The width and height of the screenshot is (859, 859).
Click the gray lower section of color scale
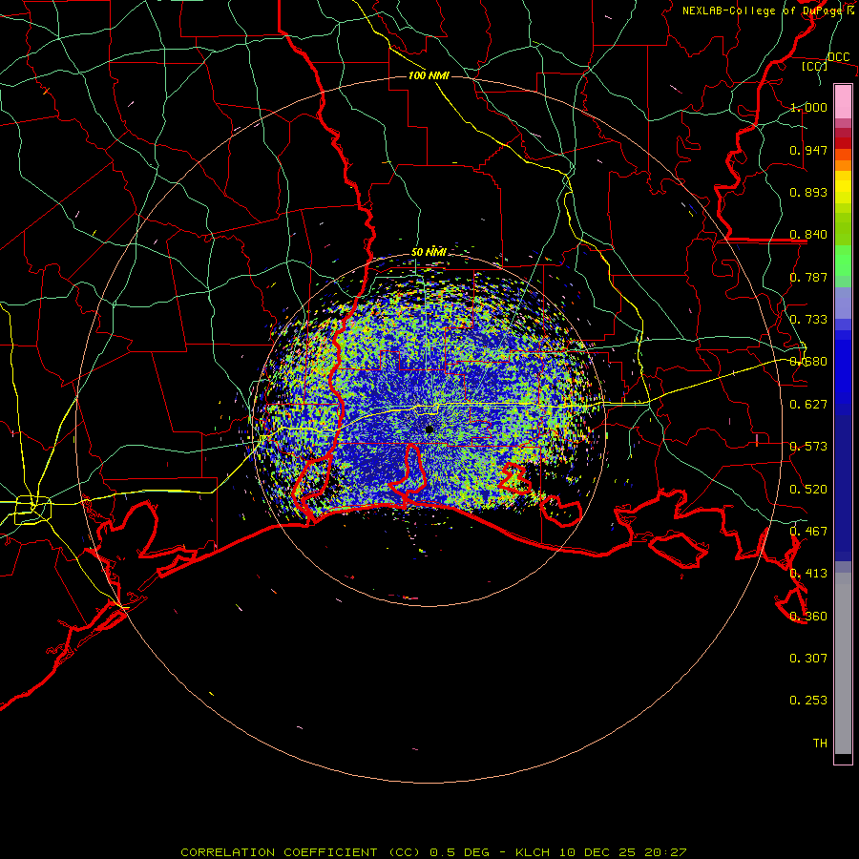(843, 663)
